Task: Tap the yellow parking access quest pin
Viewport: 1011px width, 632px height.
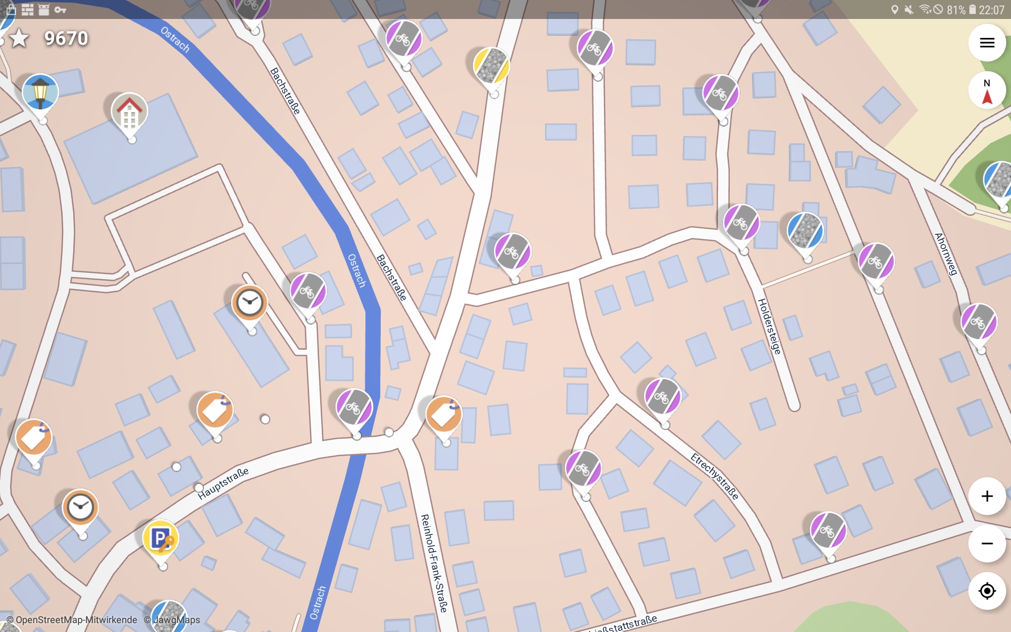Action: [161, 538]
